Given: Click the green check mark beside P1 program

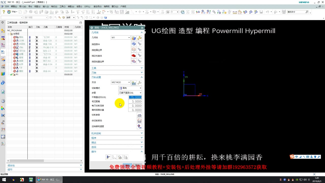Looking at the screenshot, I should click(x=11, y=74).
